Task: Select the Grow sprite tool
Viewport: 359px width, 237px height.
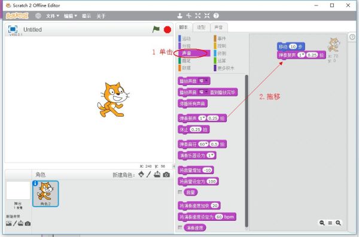Action: (198, 16)
